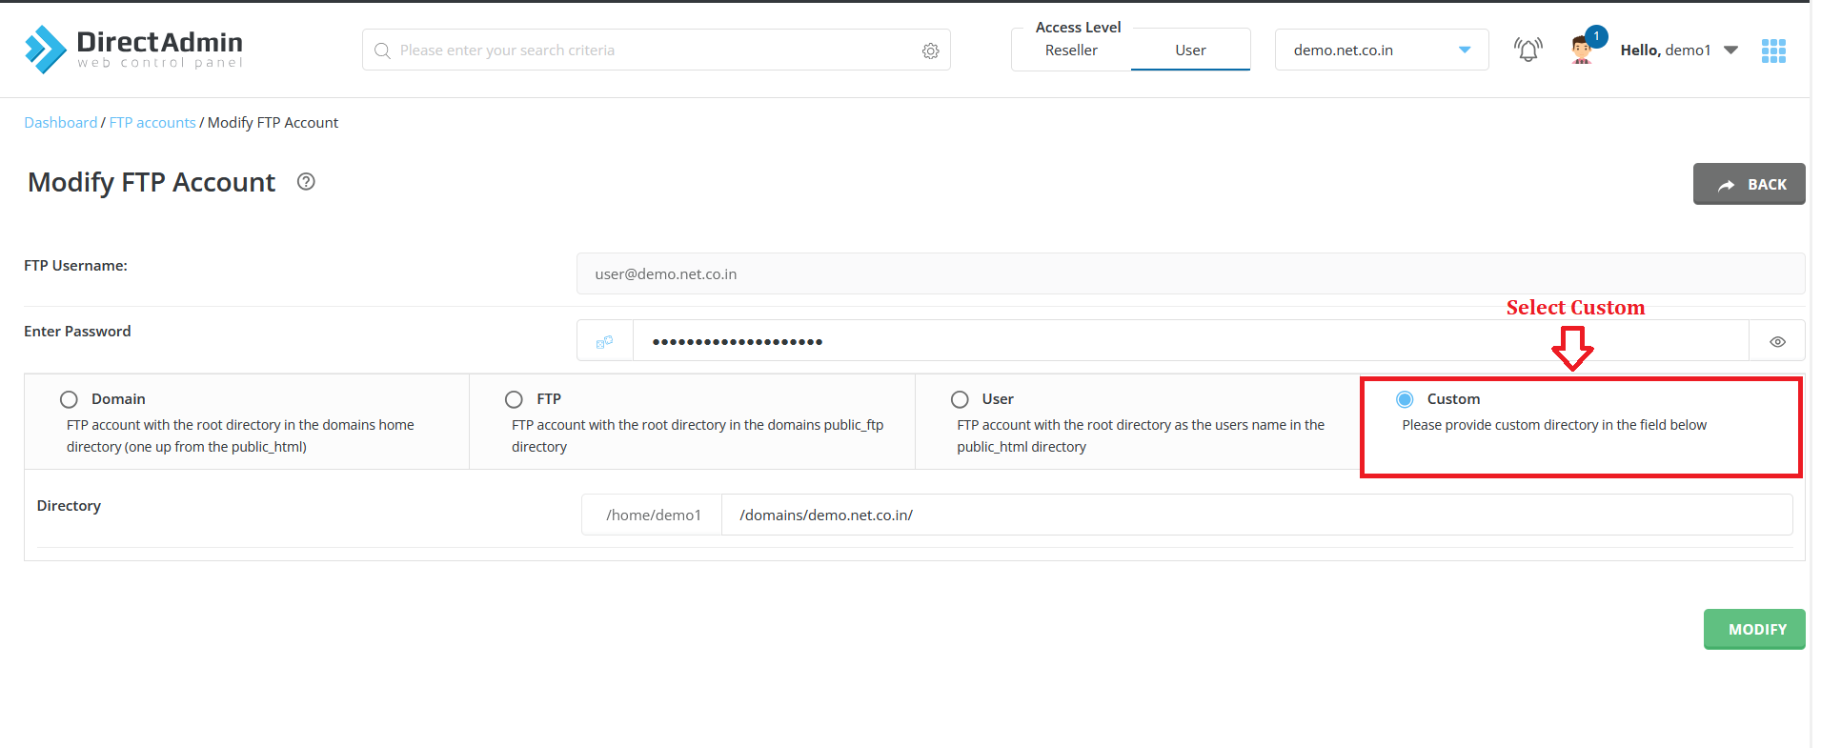Generate random password dice icon
This screenshot has height=748, width=1821.
pos(604,341)
